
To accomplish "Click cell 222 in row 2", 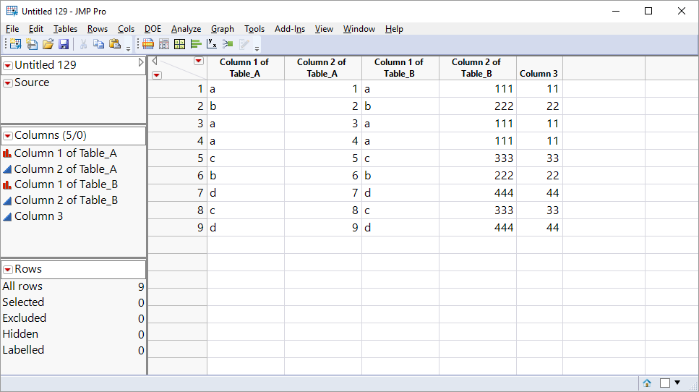I will (477, 106).
